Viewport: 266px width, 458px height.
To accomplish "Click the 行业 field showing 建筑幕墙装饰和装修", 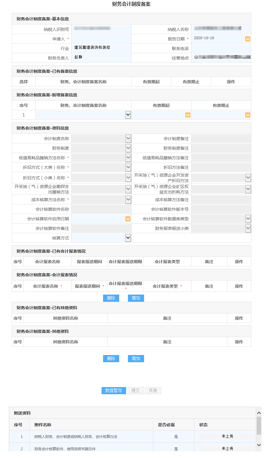I will pyautogui.click(x=101, y=48).
